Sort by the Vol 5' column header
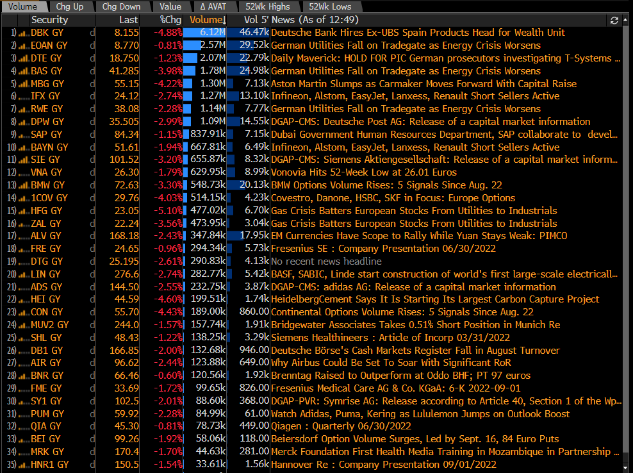Viewport: 633px width, 473px height. click(x=249, y=21)
